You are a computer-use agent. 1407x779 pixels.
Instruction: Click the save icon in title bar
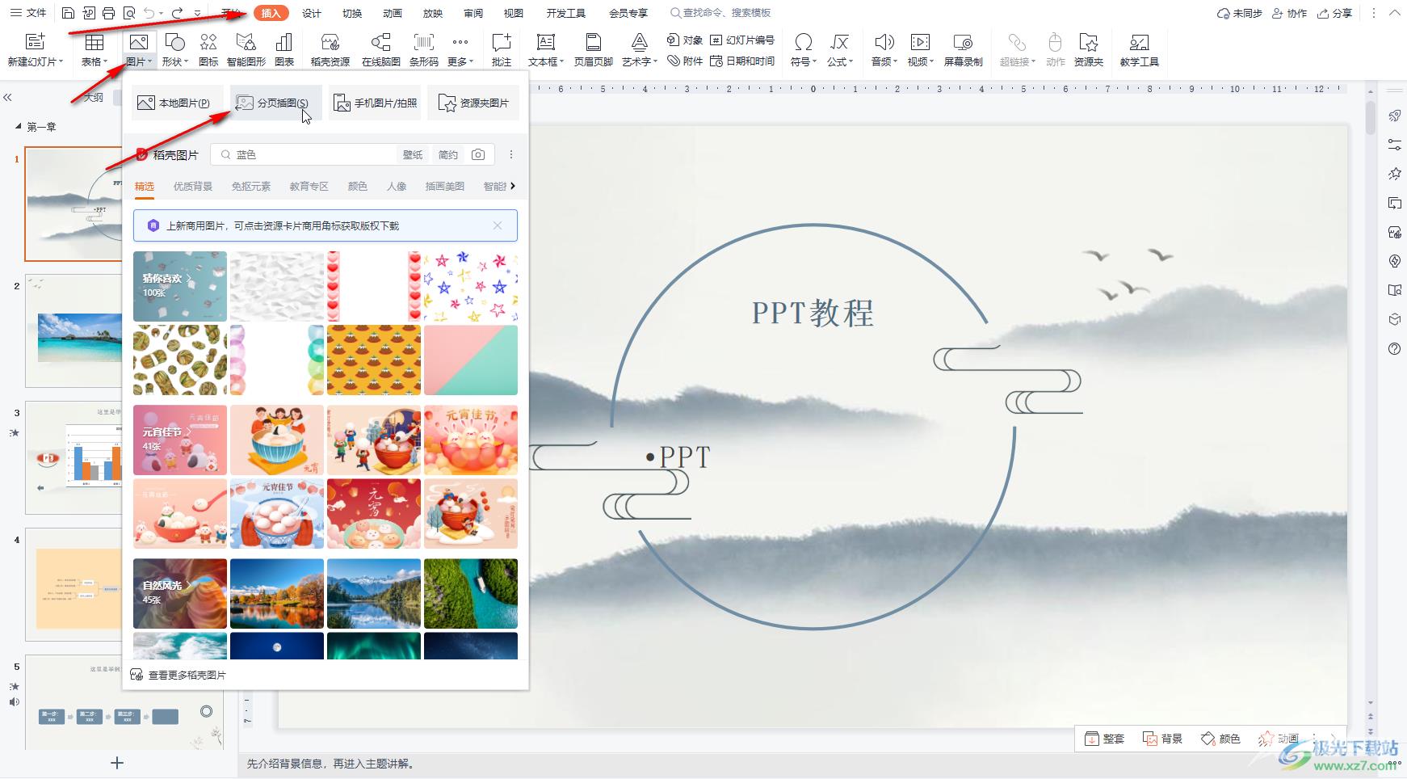(68, 13)
